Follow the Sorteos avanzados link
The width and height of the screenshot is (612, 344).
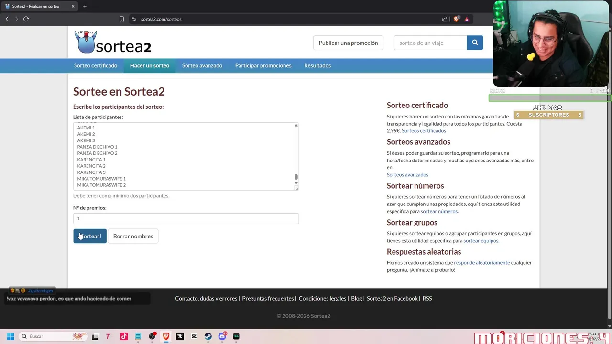coord(407,174)
